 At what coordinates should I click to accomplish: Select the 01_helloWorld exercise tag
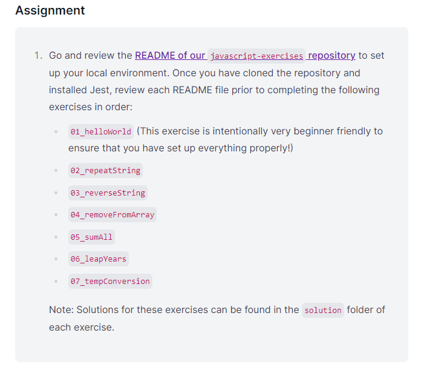pyautogui.click(x=100, y=131)
